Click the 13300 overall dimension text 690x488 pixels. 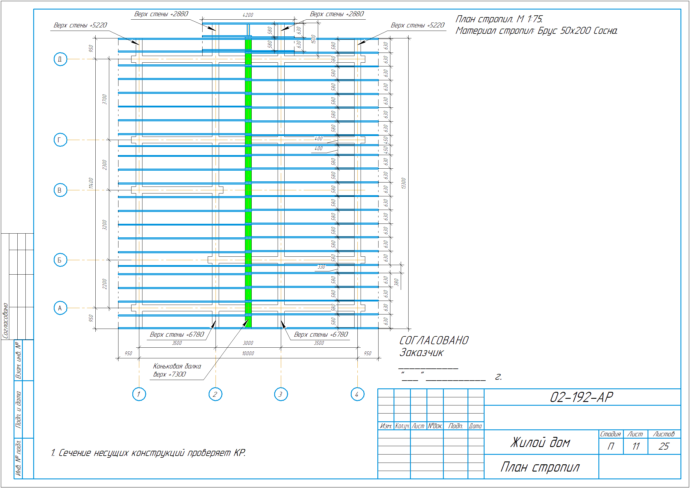tap(404, 184)
